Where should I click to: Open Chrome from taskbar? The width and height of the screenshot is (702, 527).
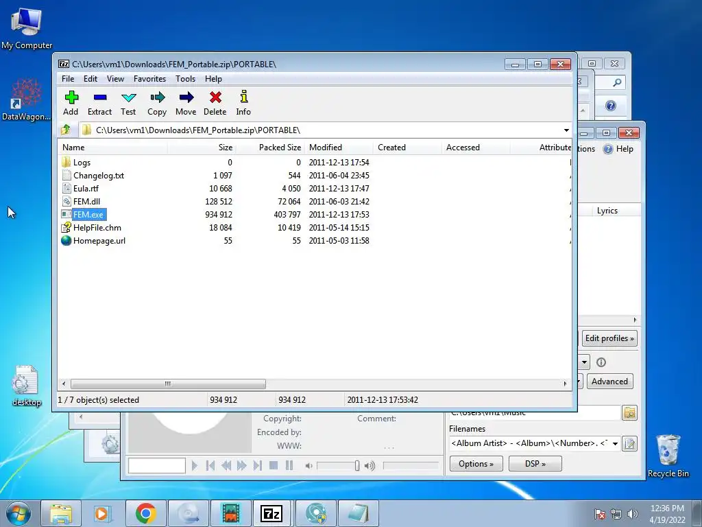tap(145, 513)
